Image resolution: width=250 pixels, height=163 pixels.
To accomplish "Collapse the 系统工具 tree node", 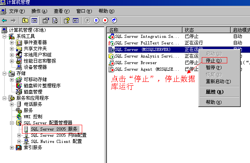I will (5, 36).
